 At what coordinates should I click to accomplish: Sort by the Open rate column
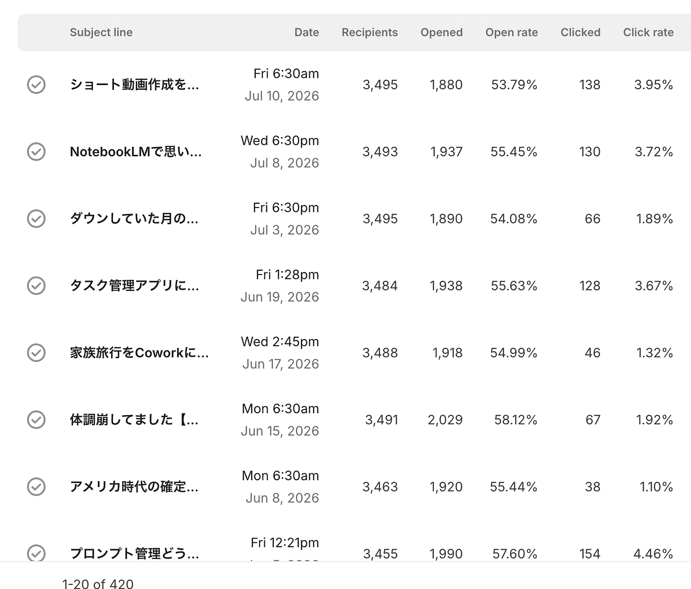click(x=512, y=32)
